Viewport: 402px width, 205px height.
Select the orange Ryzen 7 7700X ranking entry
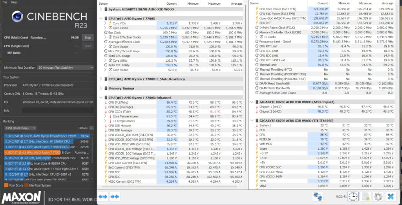pos(47,152)
